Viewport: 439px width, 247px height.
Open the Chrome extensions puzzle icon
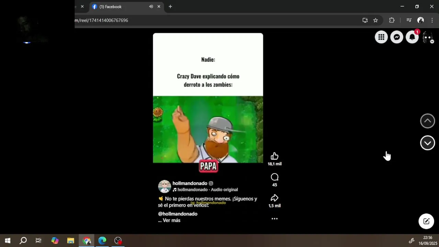pos(392,20)
